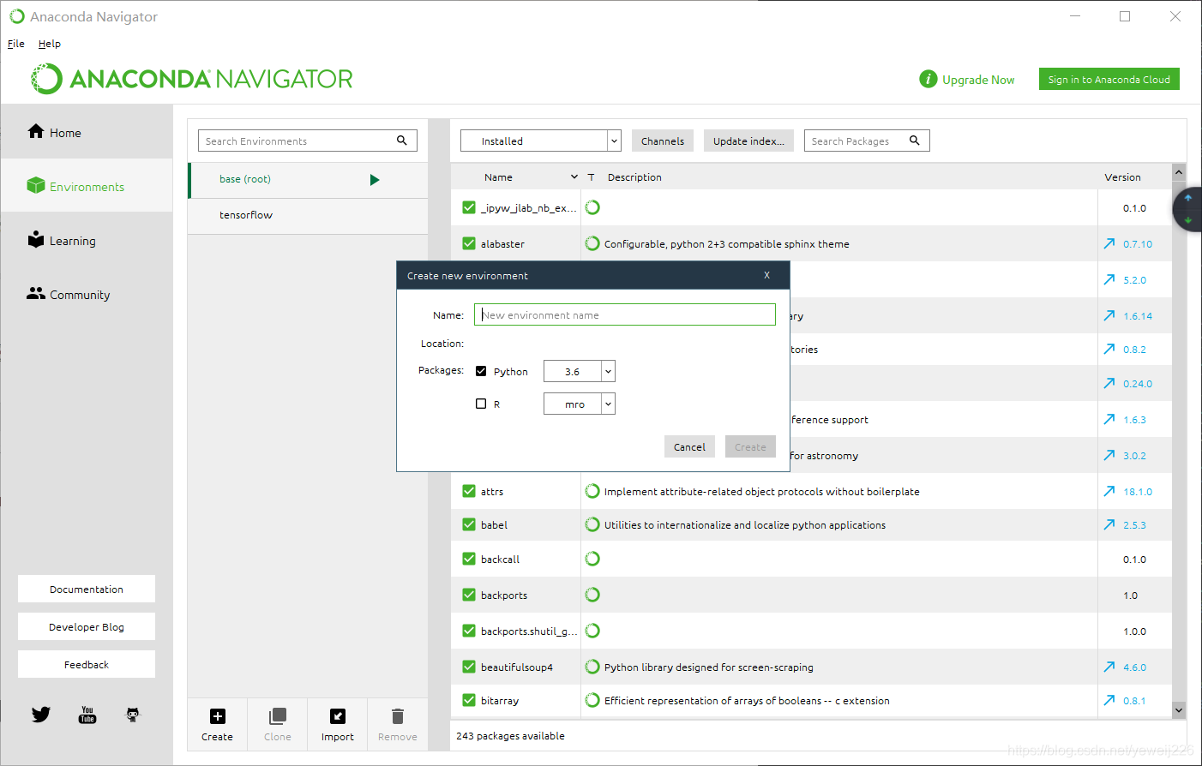Click upgrade arrow for alabaster version 0.7.10

(x=1109, y=244)
